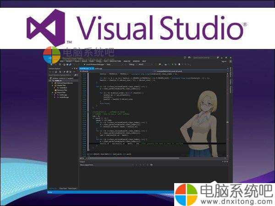Open the PROJECT menu
275x206 pixels.
69,61
